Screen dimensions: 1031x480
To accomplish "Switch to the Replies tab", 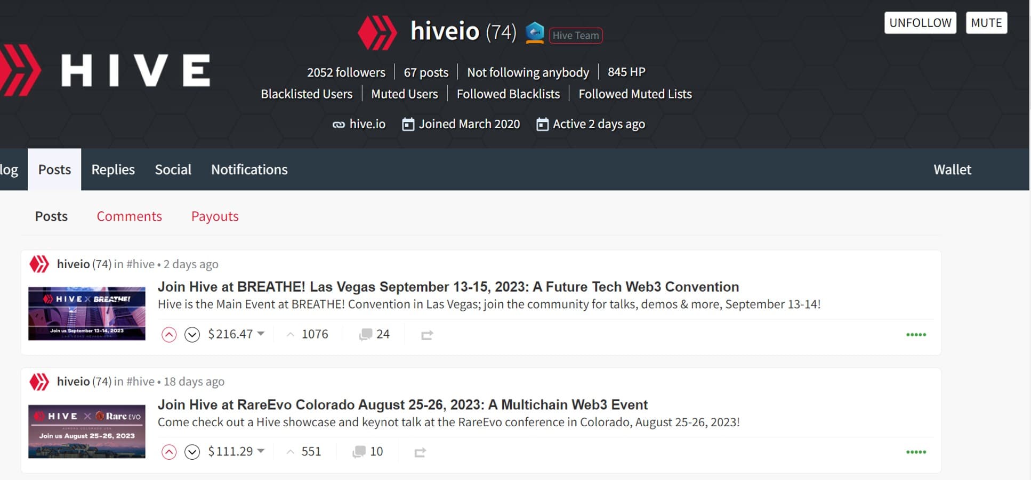I will (113, 169).
